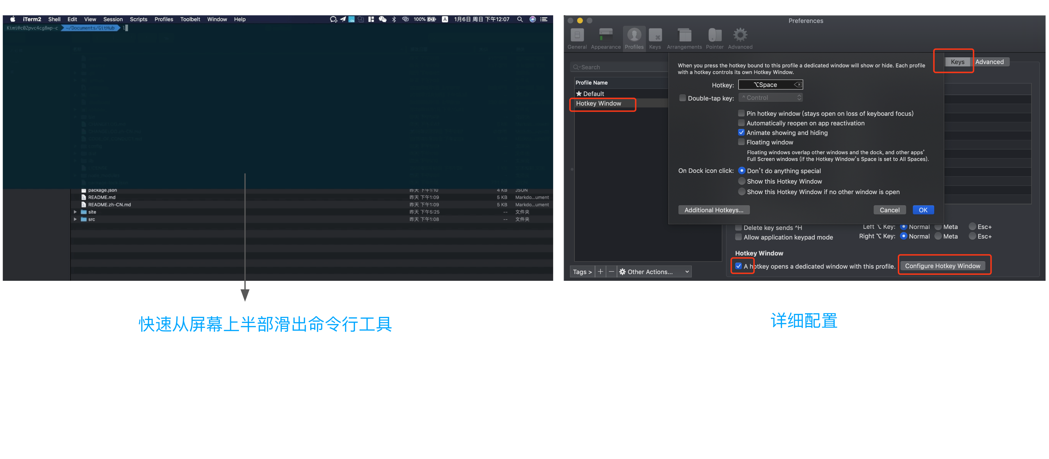Click the Bluetooth menu bar icon
The image size is (1049, 459).
pos(394,19)
